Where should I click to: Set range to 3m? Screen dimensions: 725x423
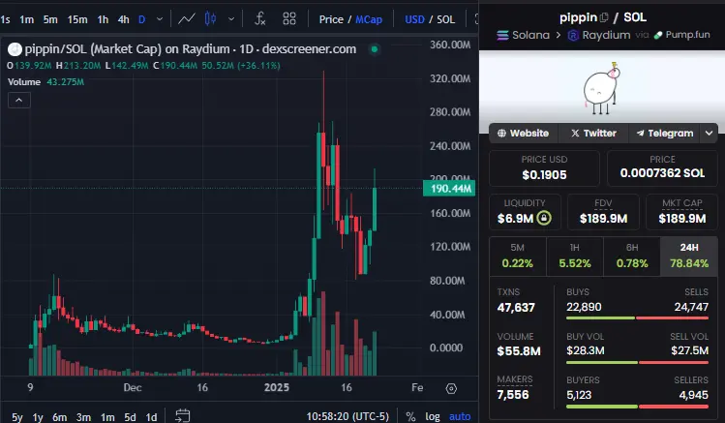[83, 417]
